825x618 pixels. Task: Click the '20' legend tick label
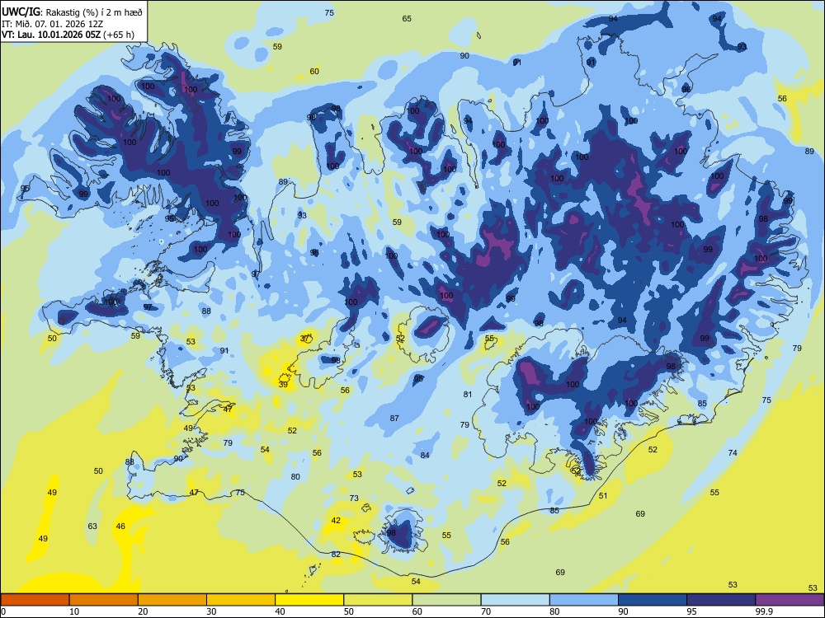[143, 611]
